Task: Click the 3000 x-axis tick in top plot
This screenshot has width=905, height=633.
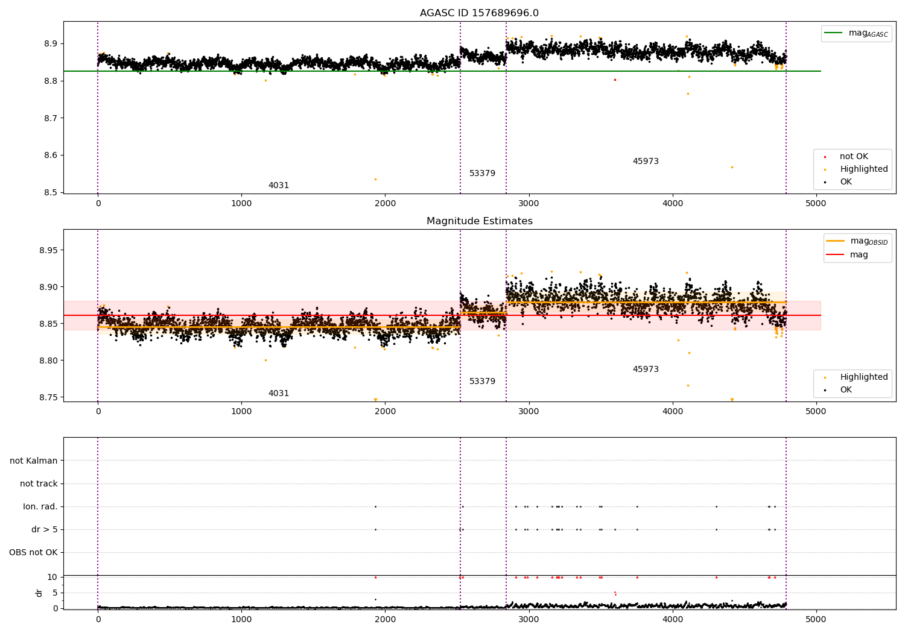Action: click(529, 204)
